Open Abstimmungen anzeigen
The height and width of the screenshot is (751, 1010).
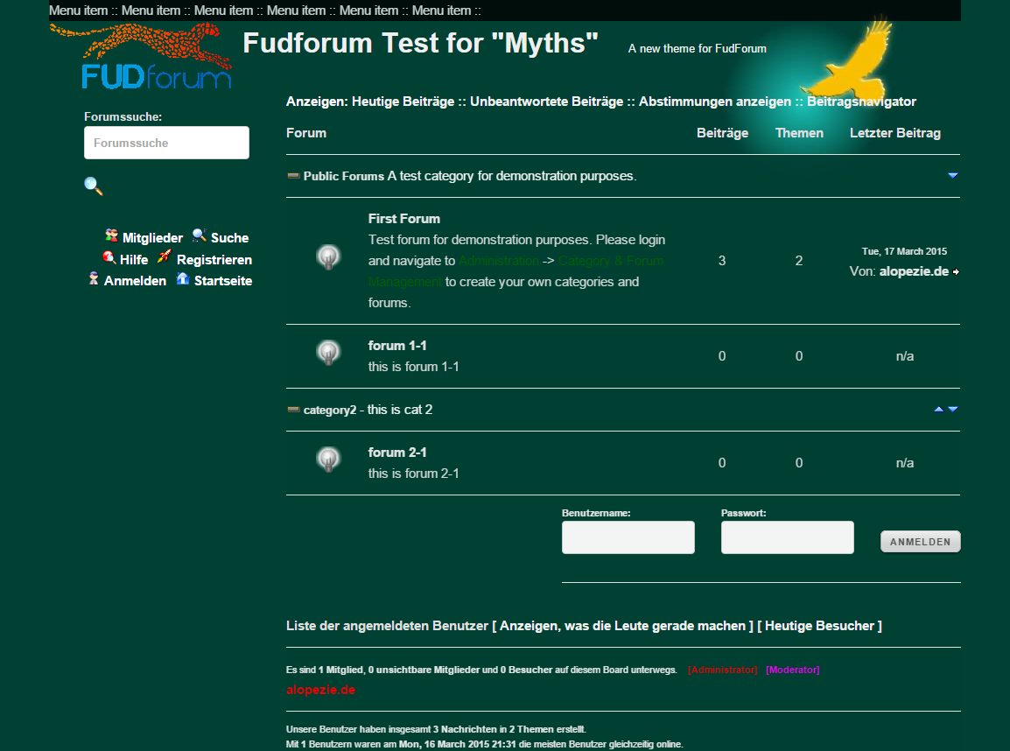pyautogui.click(x=714, y=102)
